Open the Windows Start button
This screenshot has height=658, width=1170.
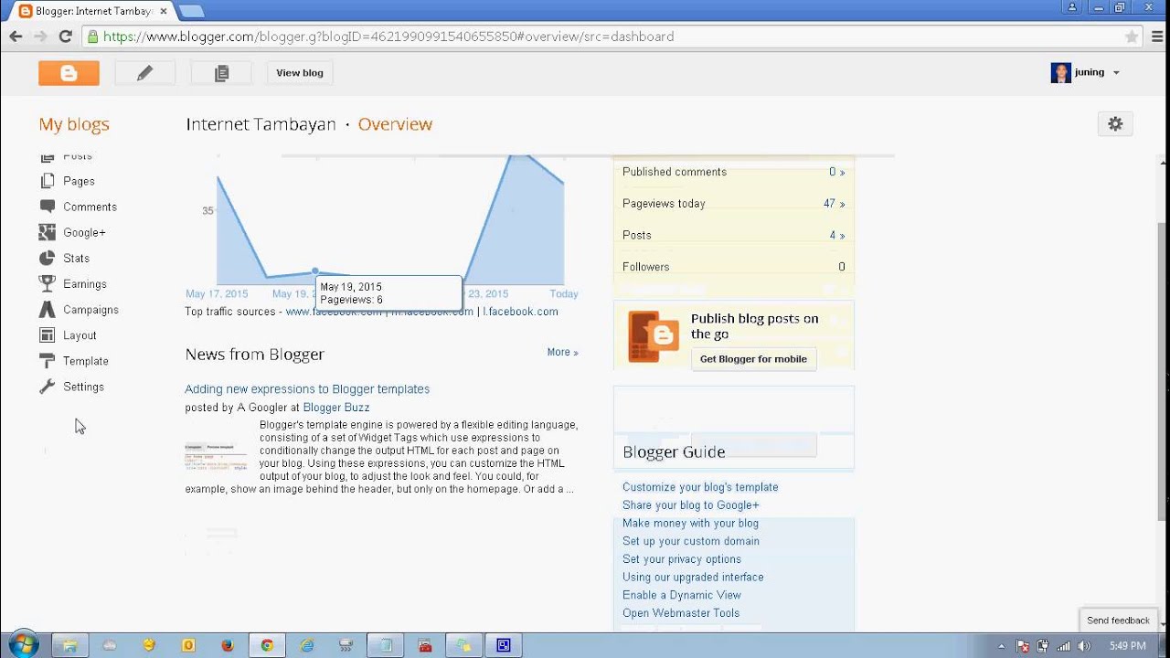point(23,645)
